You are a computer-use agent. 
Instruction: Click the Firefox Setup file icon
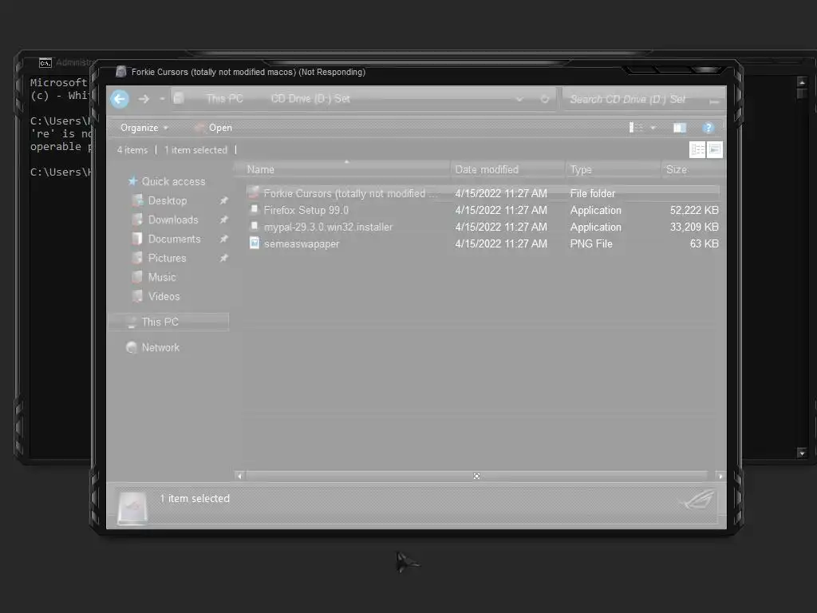point(254,210)
